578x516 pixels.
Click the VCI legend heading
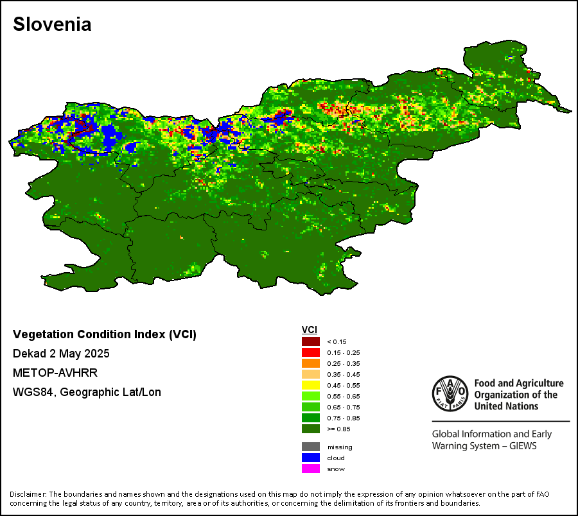(310, 330)
